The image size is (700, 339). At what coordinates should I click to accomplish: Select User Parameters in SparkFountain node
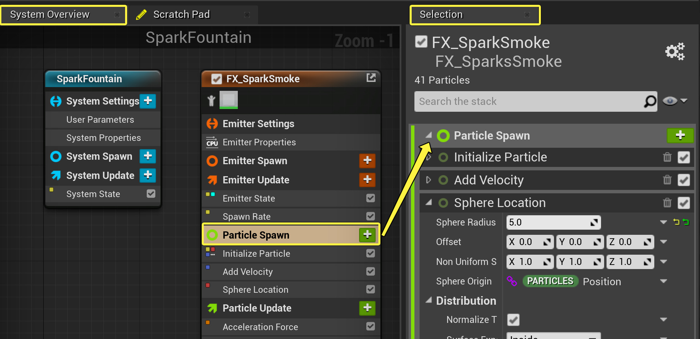point(100,120)
